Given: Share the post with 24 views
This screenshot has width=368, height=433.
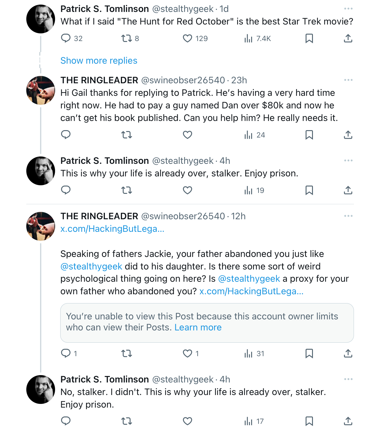Looking at the screenshot, I should [x=348, y=135].
